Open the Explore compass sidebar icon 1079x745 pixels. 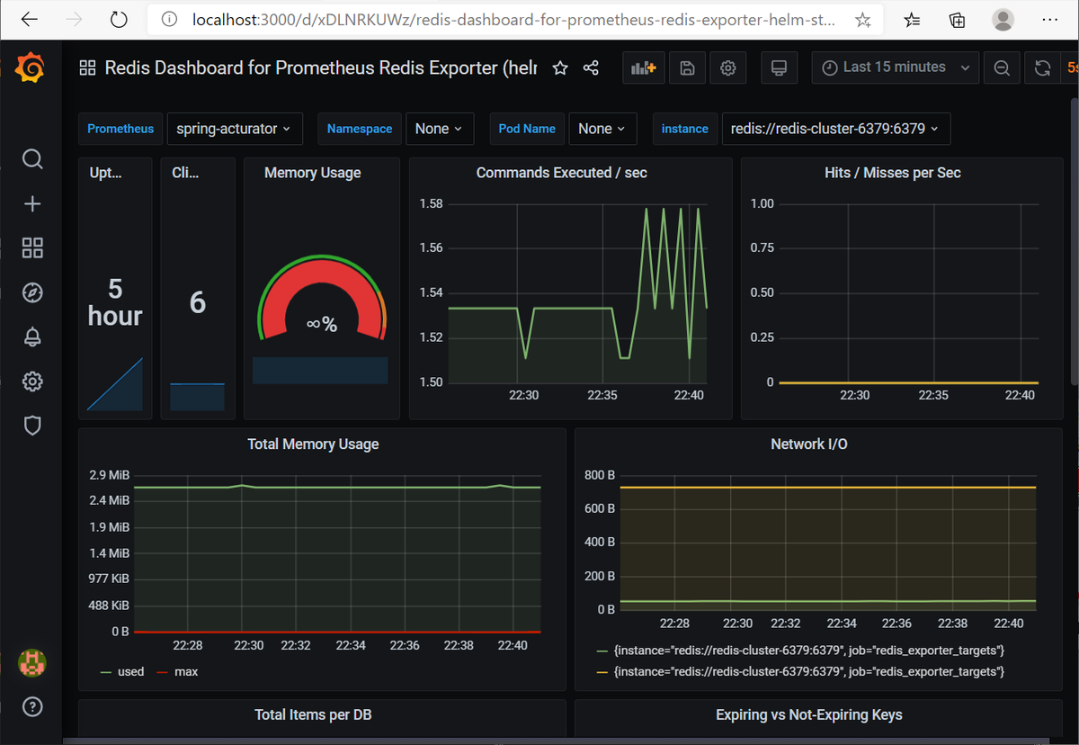(32, 292)
